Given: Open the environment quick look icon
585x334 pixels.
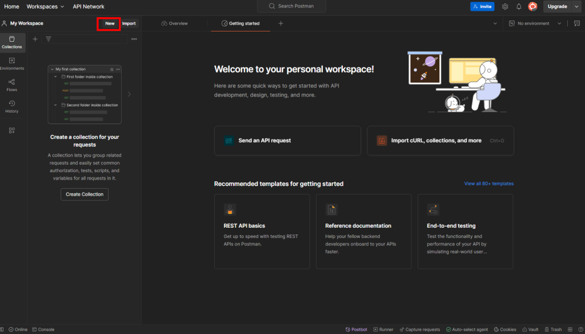Looking at the screenshot, I should click(577, 23).
